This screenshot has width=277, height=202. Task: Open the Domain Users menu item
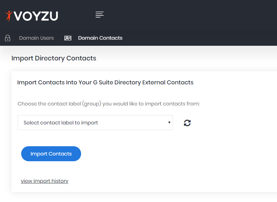36,38
